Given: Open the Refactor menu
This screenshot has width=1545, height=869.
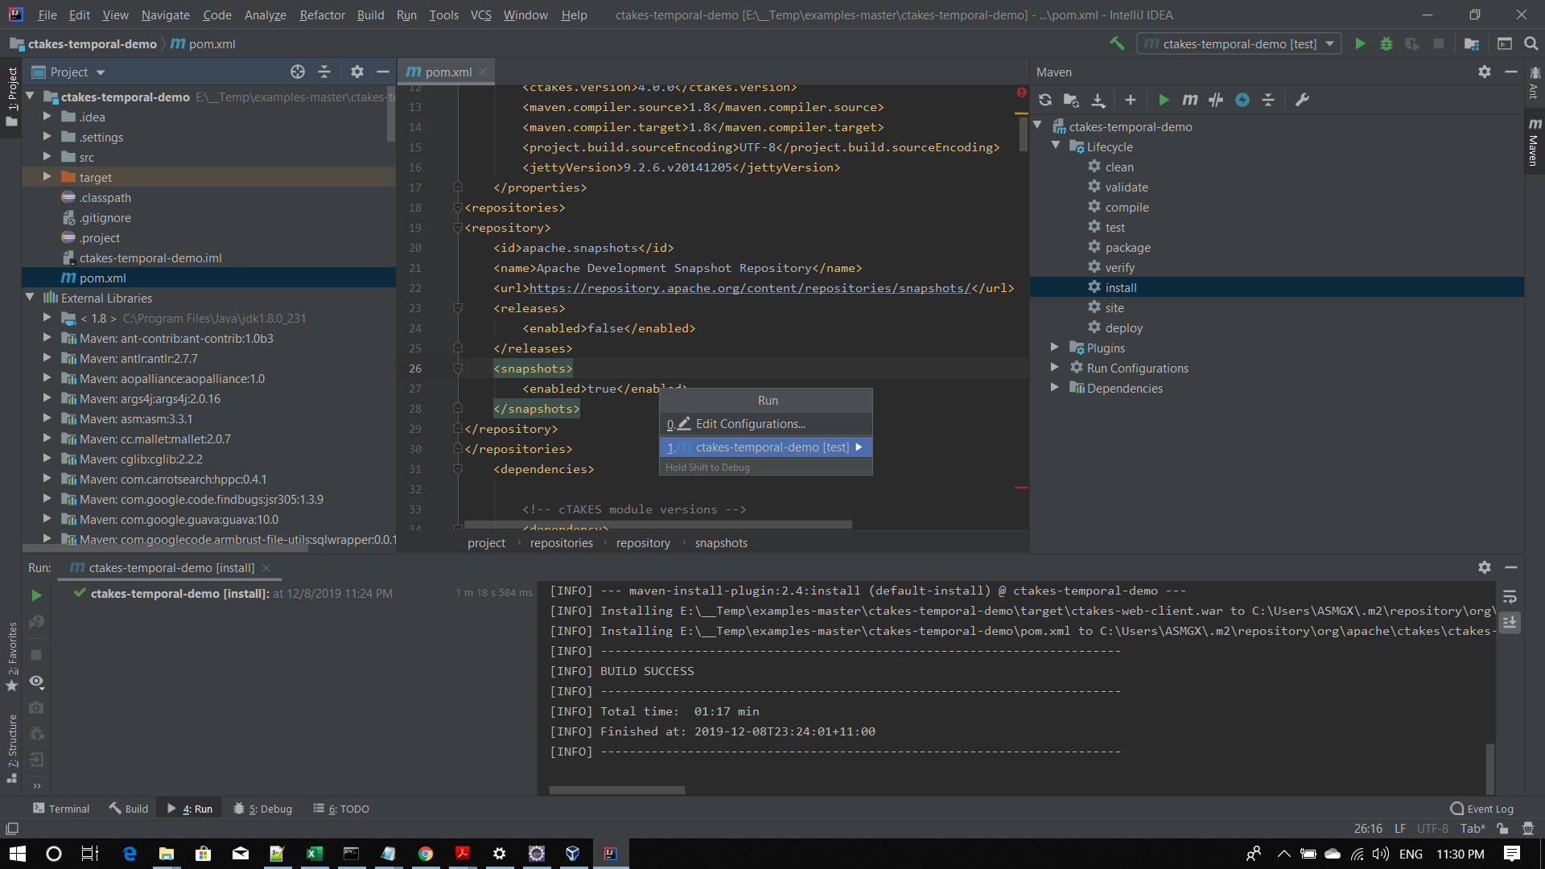Looking at the screenshot, I should coord(322,14).
